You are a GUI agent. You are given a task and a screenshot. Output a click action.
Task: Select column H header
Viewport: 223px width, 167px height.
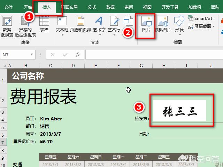pos(164,66)
